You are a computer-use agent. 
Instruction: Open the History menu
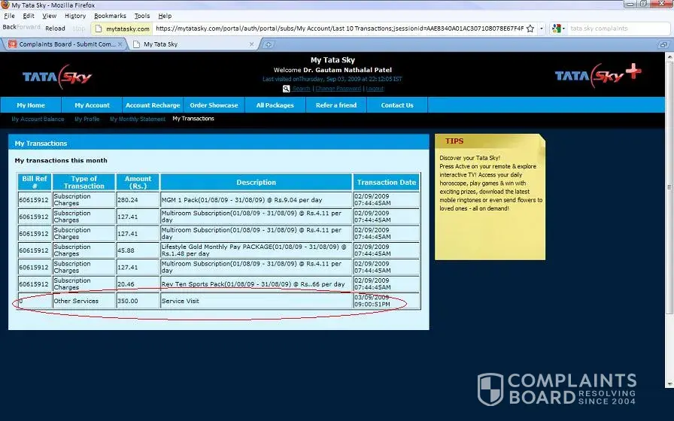75,16
